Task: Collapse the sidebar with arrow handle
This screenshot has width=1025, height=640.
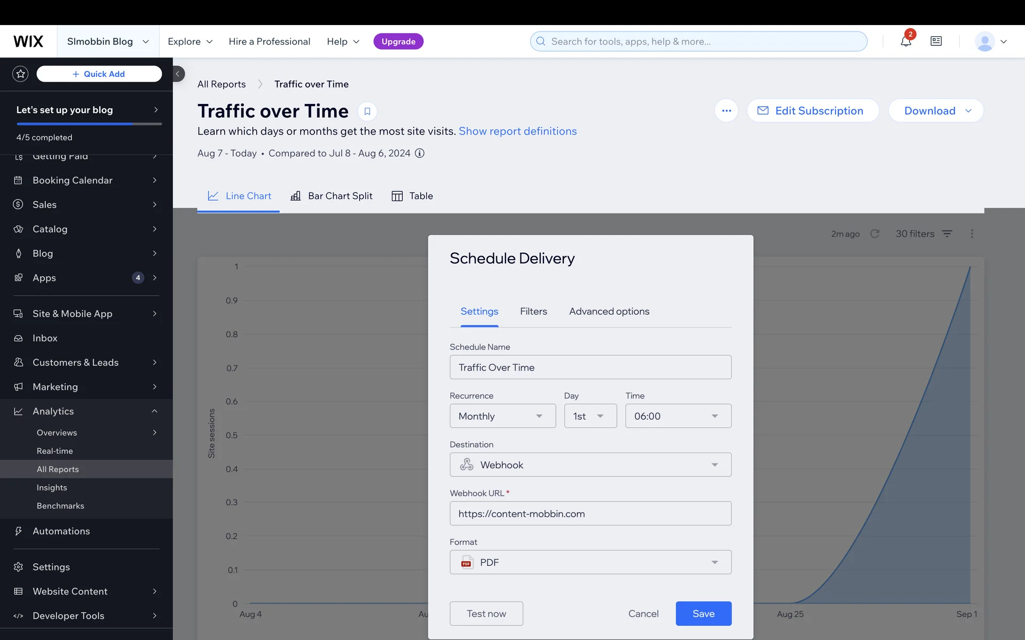Action: pos(178,74)
